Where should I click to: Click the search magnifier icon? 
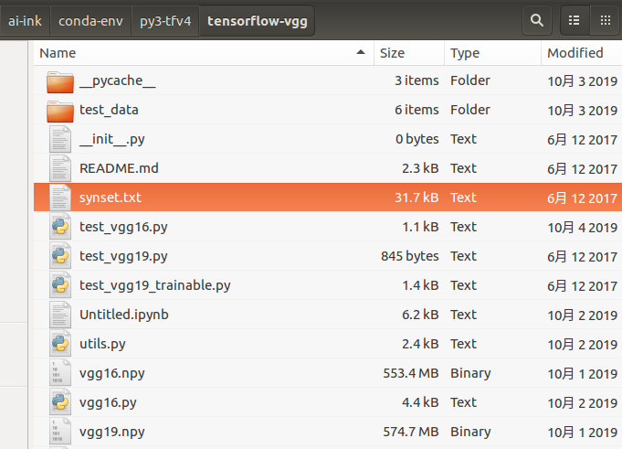coord(537,19)
